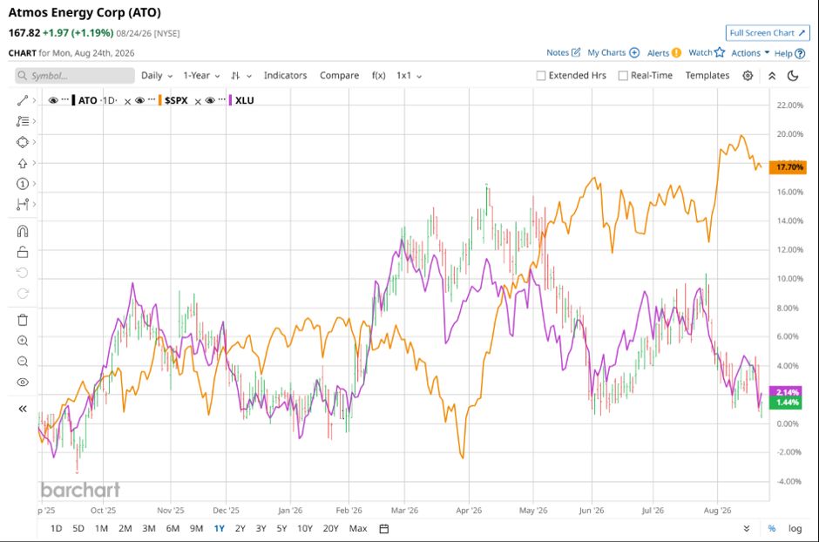This screenshot has width=819, height=542.
Task: Open Full Screen Chart
Action: point(768,33)
